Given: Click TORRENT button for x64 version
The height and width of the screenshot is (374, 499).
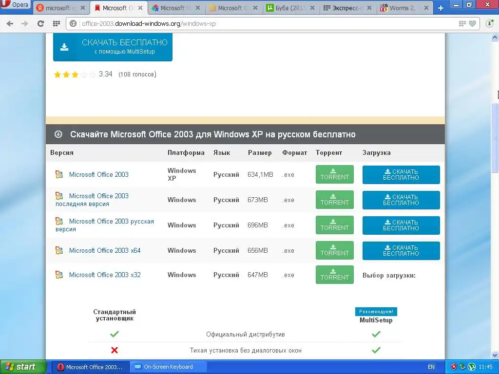Looking at the screenshot, I should (x=334, y=250).
